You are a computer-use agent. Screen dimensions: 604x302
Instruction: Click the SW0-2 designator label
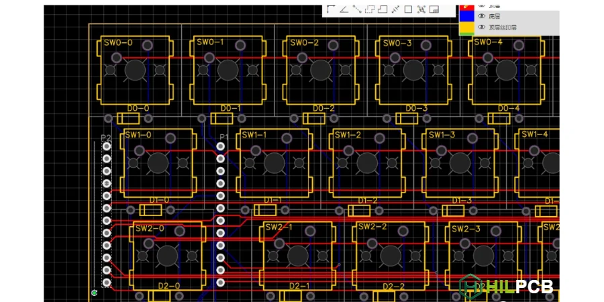tap(304, 42)
